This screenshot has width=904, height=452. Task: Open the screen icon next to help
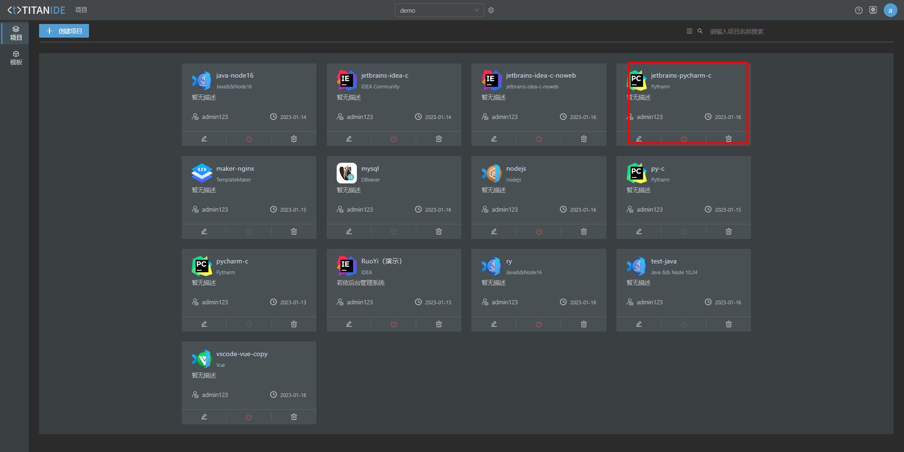pyautogui.click(x=873, y=10)
